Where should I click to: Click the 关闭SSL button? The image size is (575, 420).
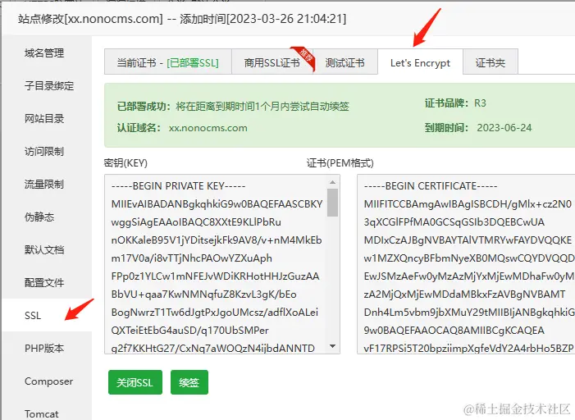click(135, 382)
